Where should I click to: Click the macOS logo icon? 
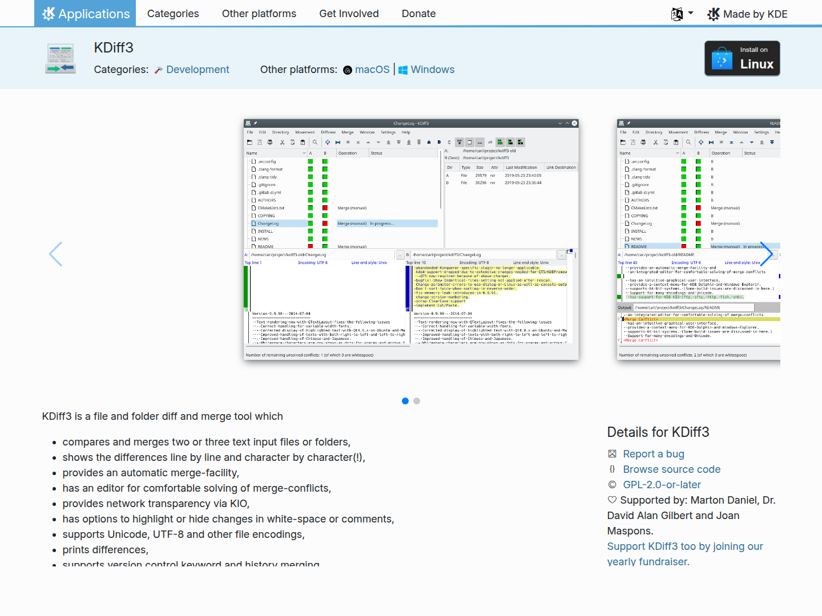tap(348, 70)
